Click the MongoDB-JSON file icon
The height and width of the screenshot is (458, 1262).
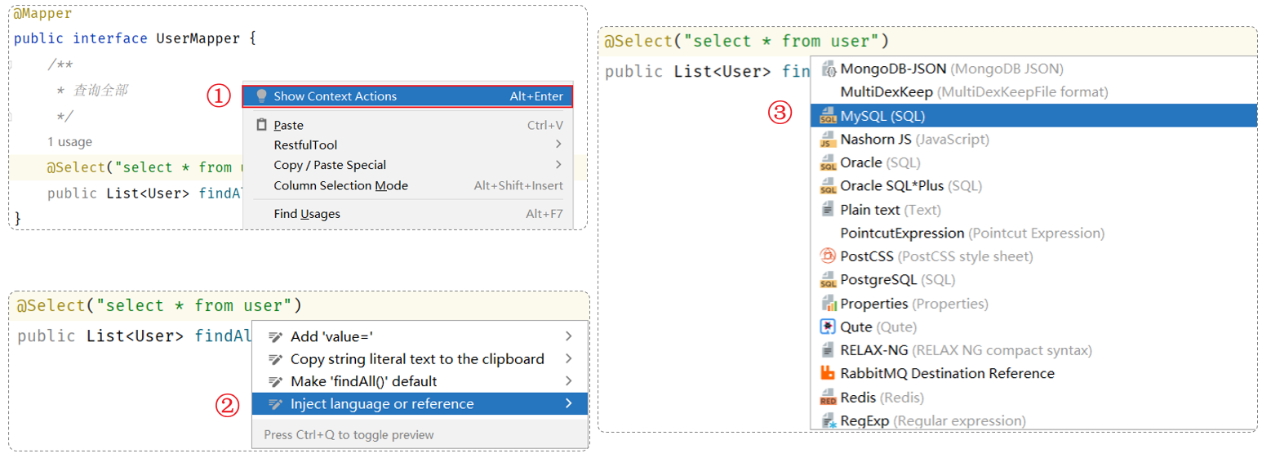click(x=828, y=69)
